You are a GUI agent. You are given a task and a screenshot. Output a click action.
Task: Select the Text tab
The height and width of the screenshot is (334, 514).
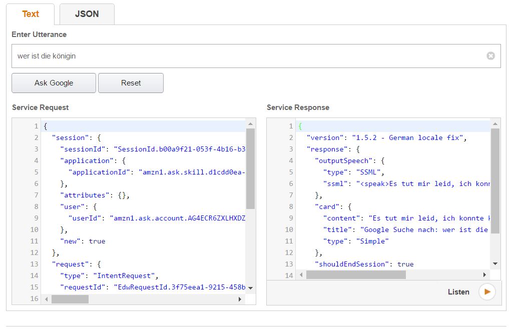coord(30,14)
